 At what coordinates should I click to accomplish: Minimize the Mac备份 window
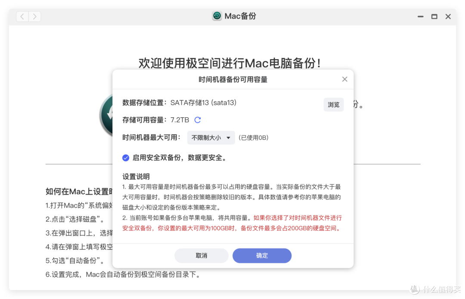tap(420, 17)
